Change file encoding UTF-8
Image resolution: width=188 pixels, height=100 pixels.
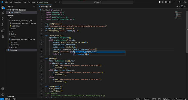(x=154, y=99)
